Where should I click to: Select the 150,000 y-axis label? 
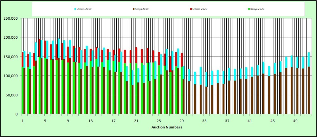11,57
